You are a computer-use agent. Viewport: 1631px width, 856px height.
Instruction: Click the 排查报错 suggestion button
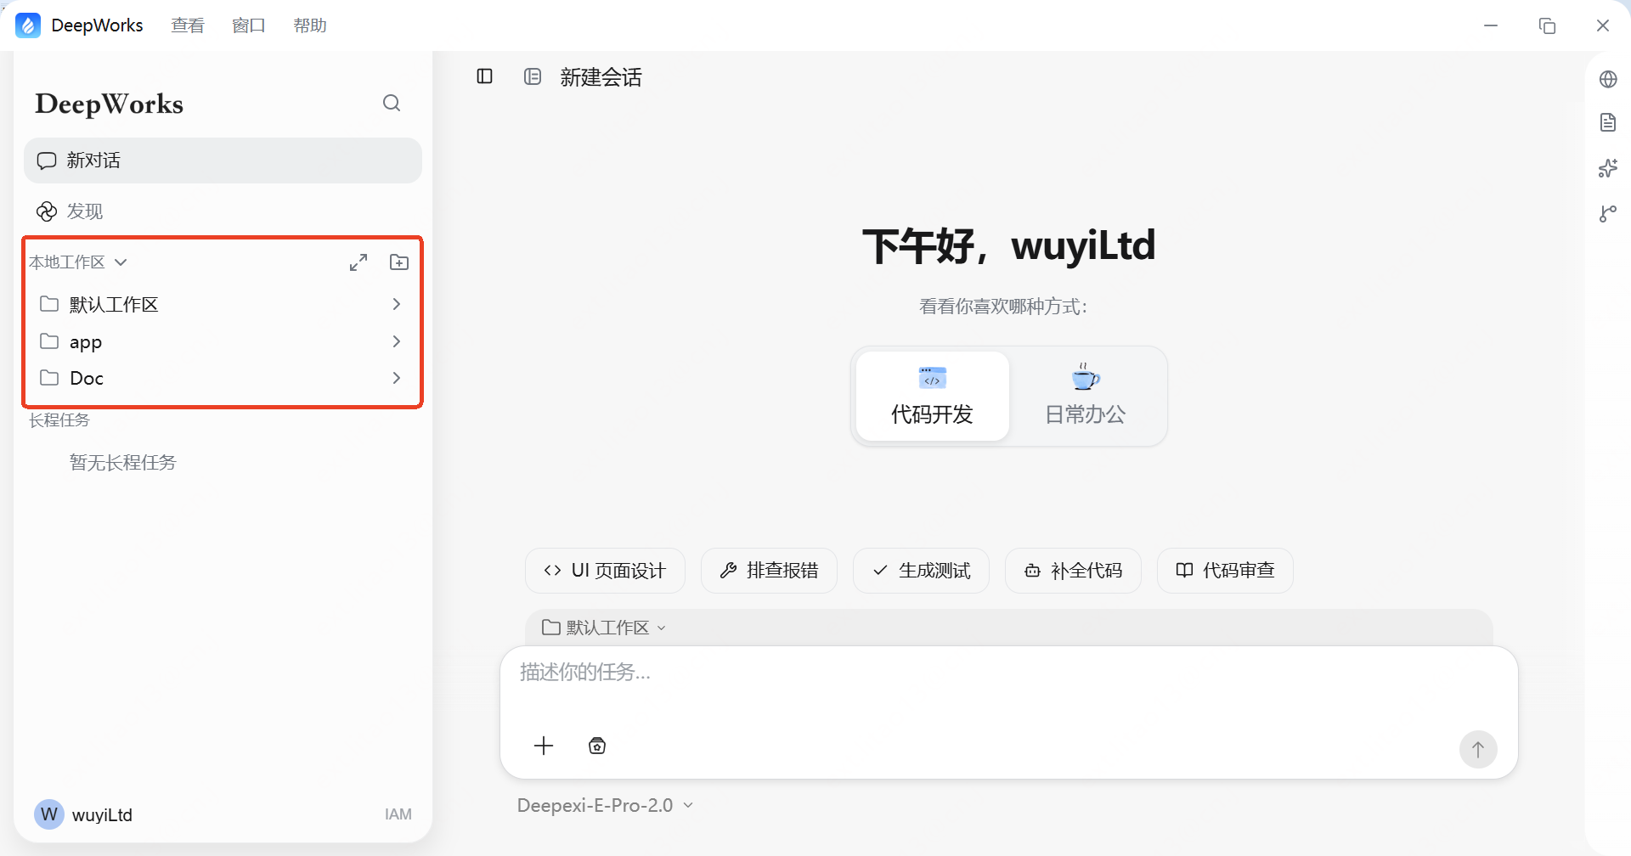pos(769,571)
